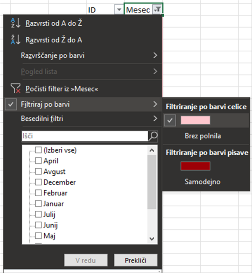Open the Mesec column filter button
The width and height of the screenshot is (252, 273).
click(157, 10)
